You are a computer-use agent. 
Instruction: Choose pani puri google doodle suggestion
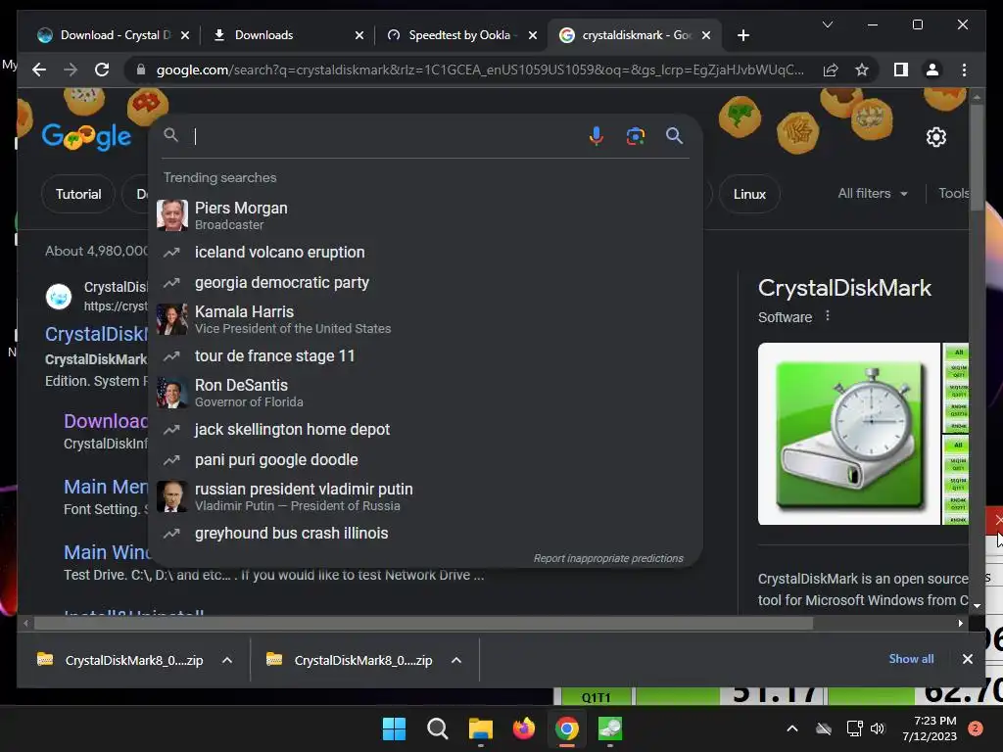pos(425,460)
